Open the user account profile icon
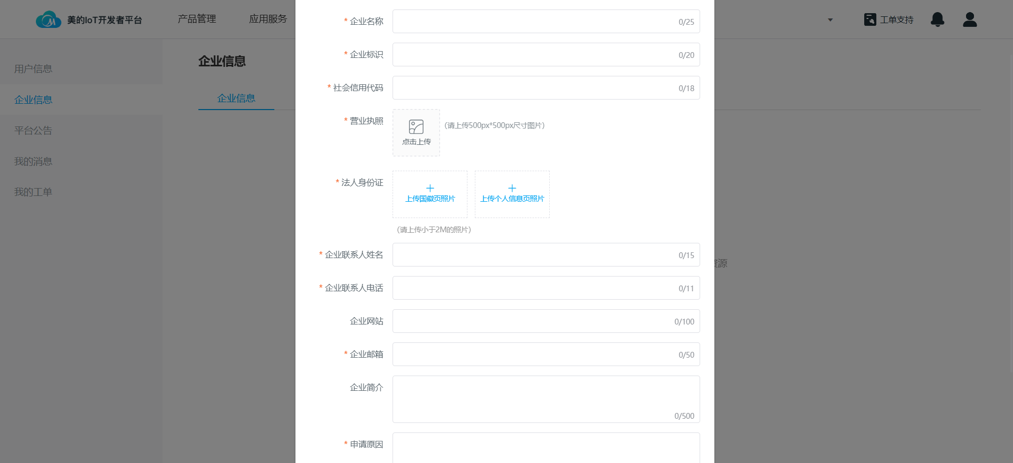Viewport: 1013px width, 463px height. point(969,19)
